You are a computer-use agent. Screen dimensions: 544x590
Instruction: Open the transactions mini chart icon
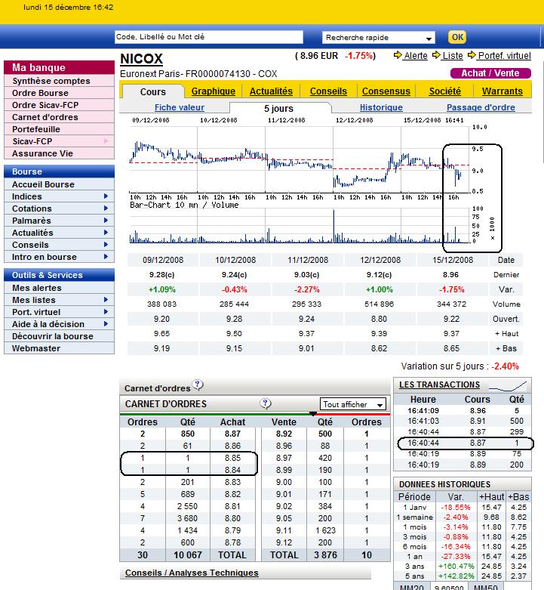(x=508, y=386)
